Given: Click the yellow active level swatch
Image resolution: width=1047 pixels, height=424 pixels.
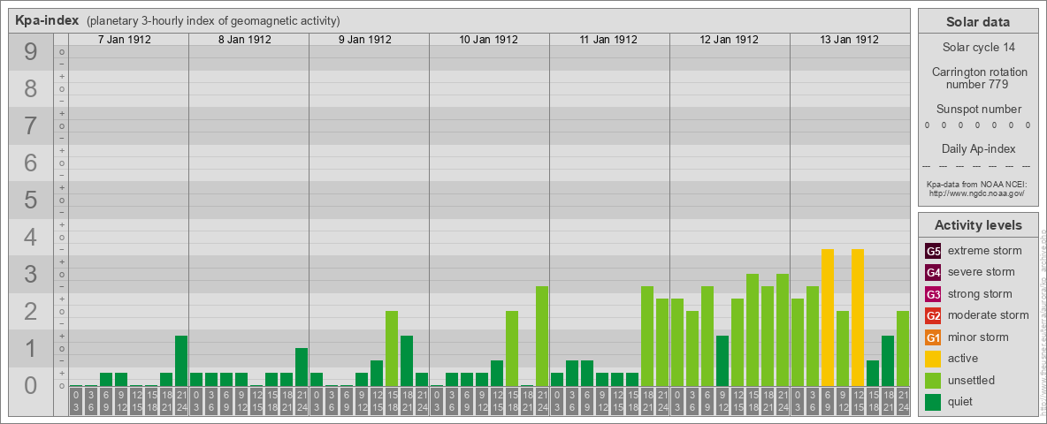Looking at the screenshot, I should pyautogui.click(x=933, y=359).
